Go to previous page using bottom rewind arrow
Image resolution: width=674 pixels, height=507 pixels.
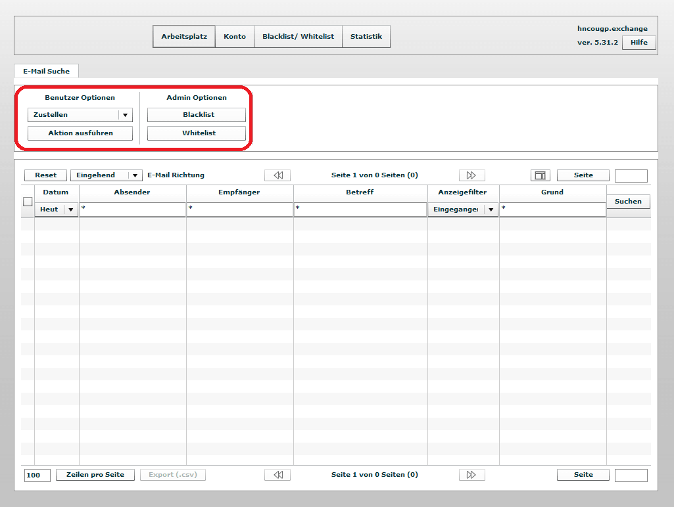277,475
